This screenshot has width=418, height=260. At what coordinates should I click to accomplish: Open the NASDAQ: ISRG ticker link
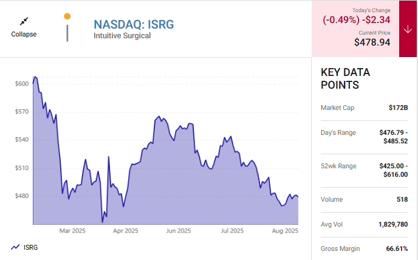(x=133, y=24)
